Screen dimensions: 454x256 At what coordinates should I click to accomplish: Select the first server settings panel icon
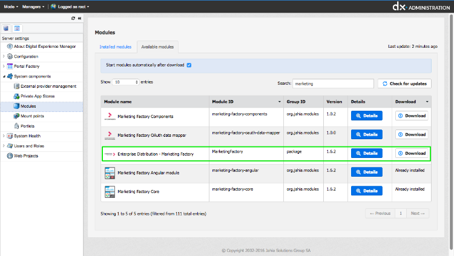6,28
